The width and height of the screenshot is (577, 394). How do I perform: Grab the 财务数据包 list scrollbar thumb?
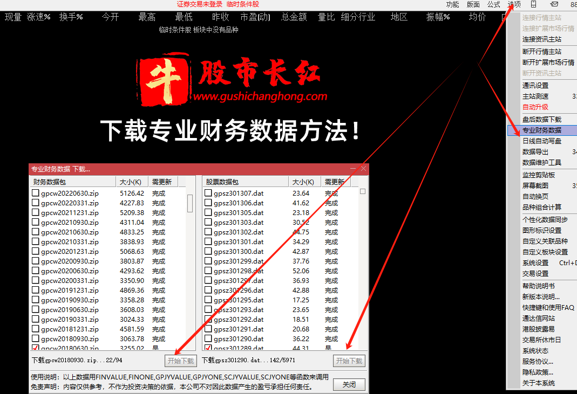click(190, 203)
